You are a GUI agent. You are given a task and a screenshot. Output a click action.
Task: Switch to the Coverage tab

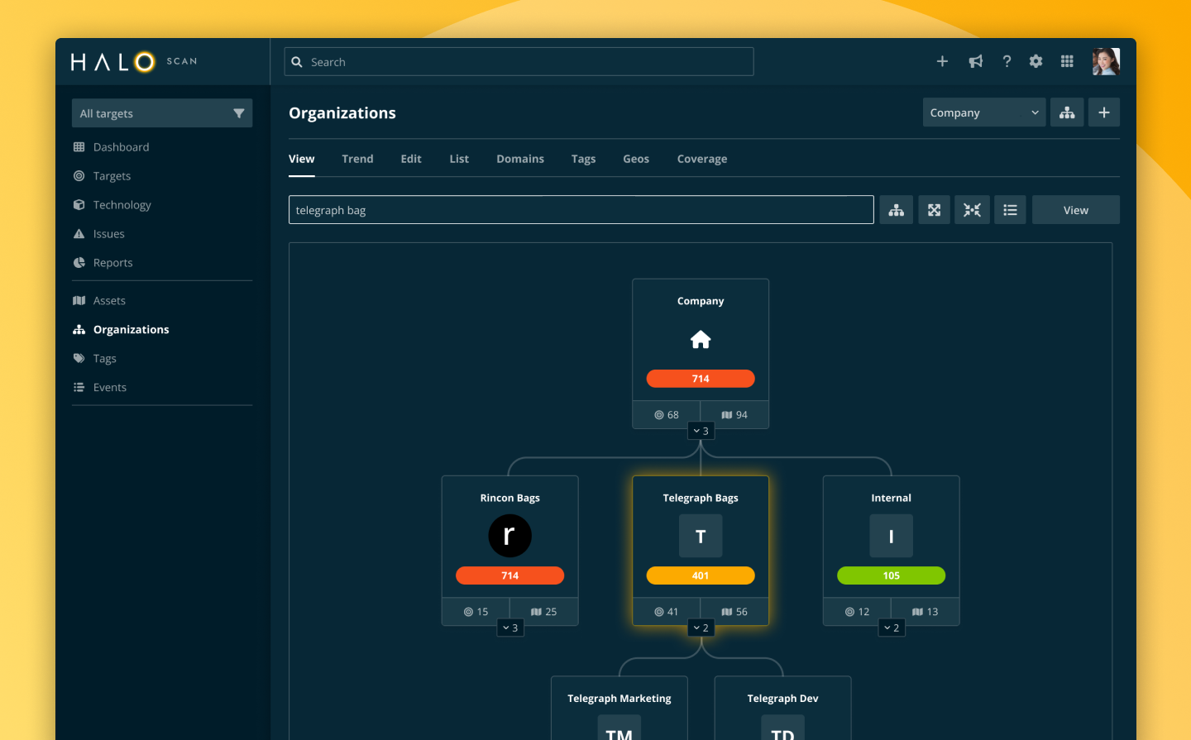(x=702, y=159)
